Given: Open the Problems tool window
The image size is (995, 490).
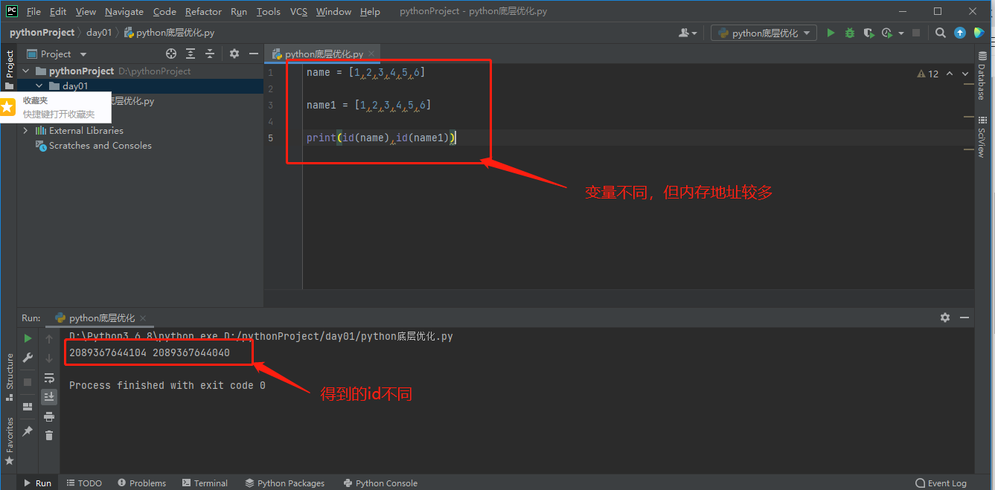Looking at the screenshot, I should coord(141,483).
